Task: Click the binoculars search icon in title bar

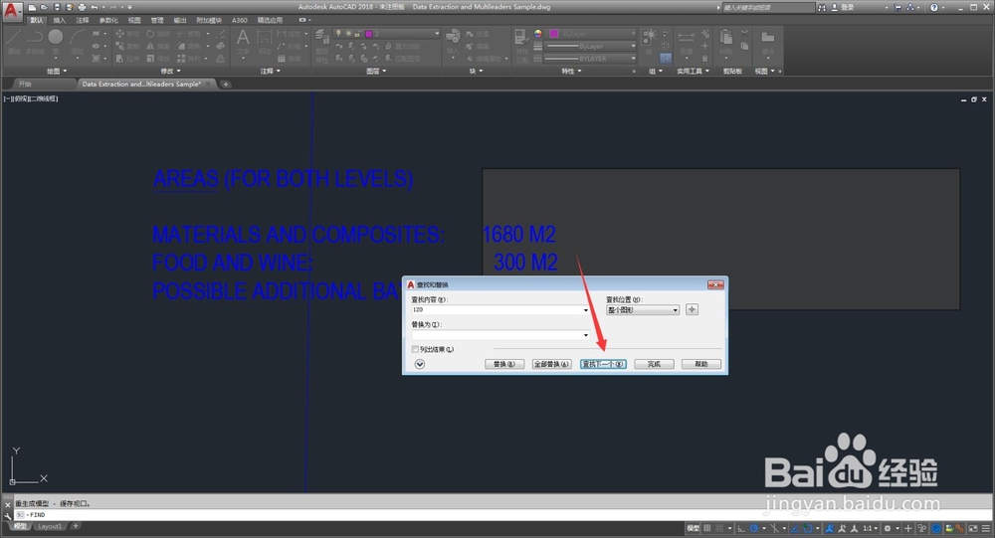Action: pos(822,8)
